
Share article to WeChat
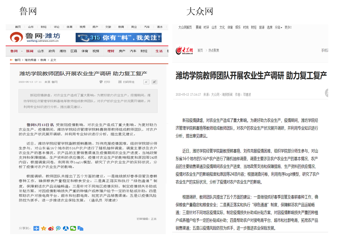click(x=73, y=228)
